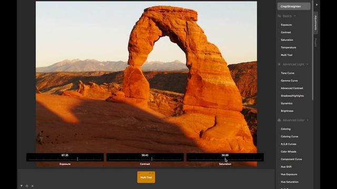Open the Component Curve adjustment
Viewport: 337px width, 189px height.
(291, 159)
